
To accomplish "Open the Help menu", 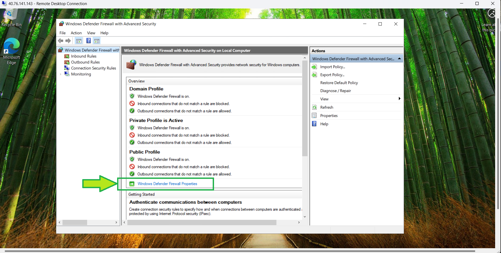I will (x=104, y=33).
